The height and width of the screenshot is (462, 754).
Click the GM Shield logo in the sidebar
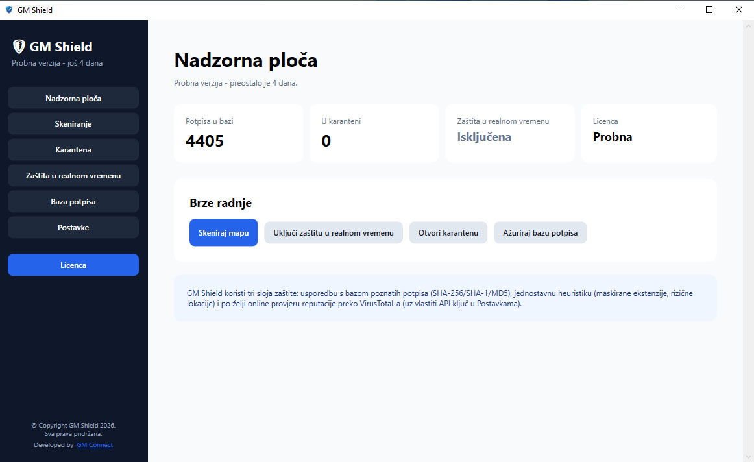[x=19, y=46]
